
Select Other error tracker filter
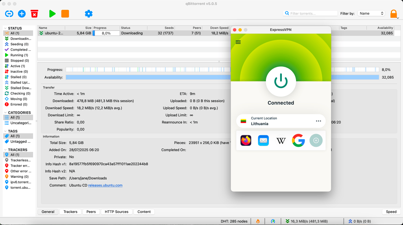tap(18, 171)
